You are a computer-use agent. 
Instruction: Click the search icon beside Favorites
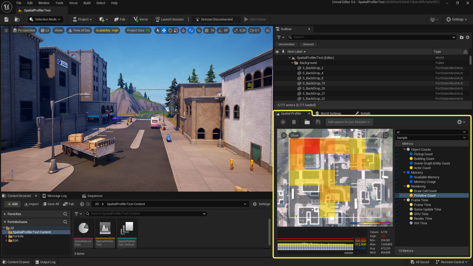[x=65, y=214]
